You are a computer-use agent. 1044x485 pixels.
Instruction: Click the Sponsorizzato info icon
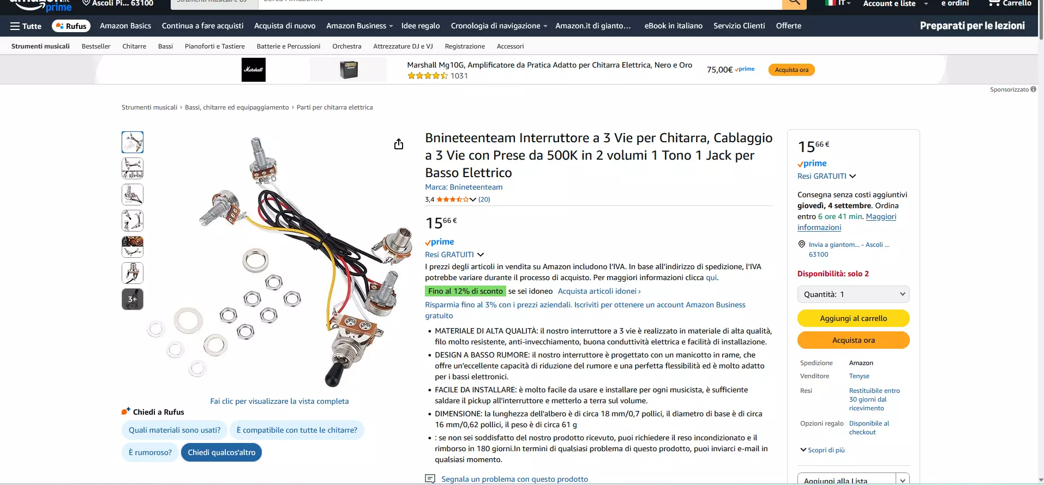pyautogui.click(x=1034, y=89)
